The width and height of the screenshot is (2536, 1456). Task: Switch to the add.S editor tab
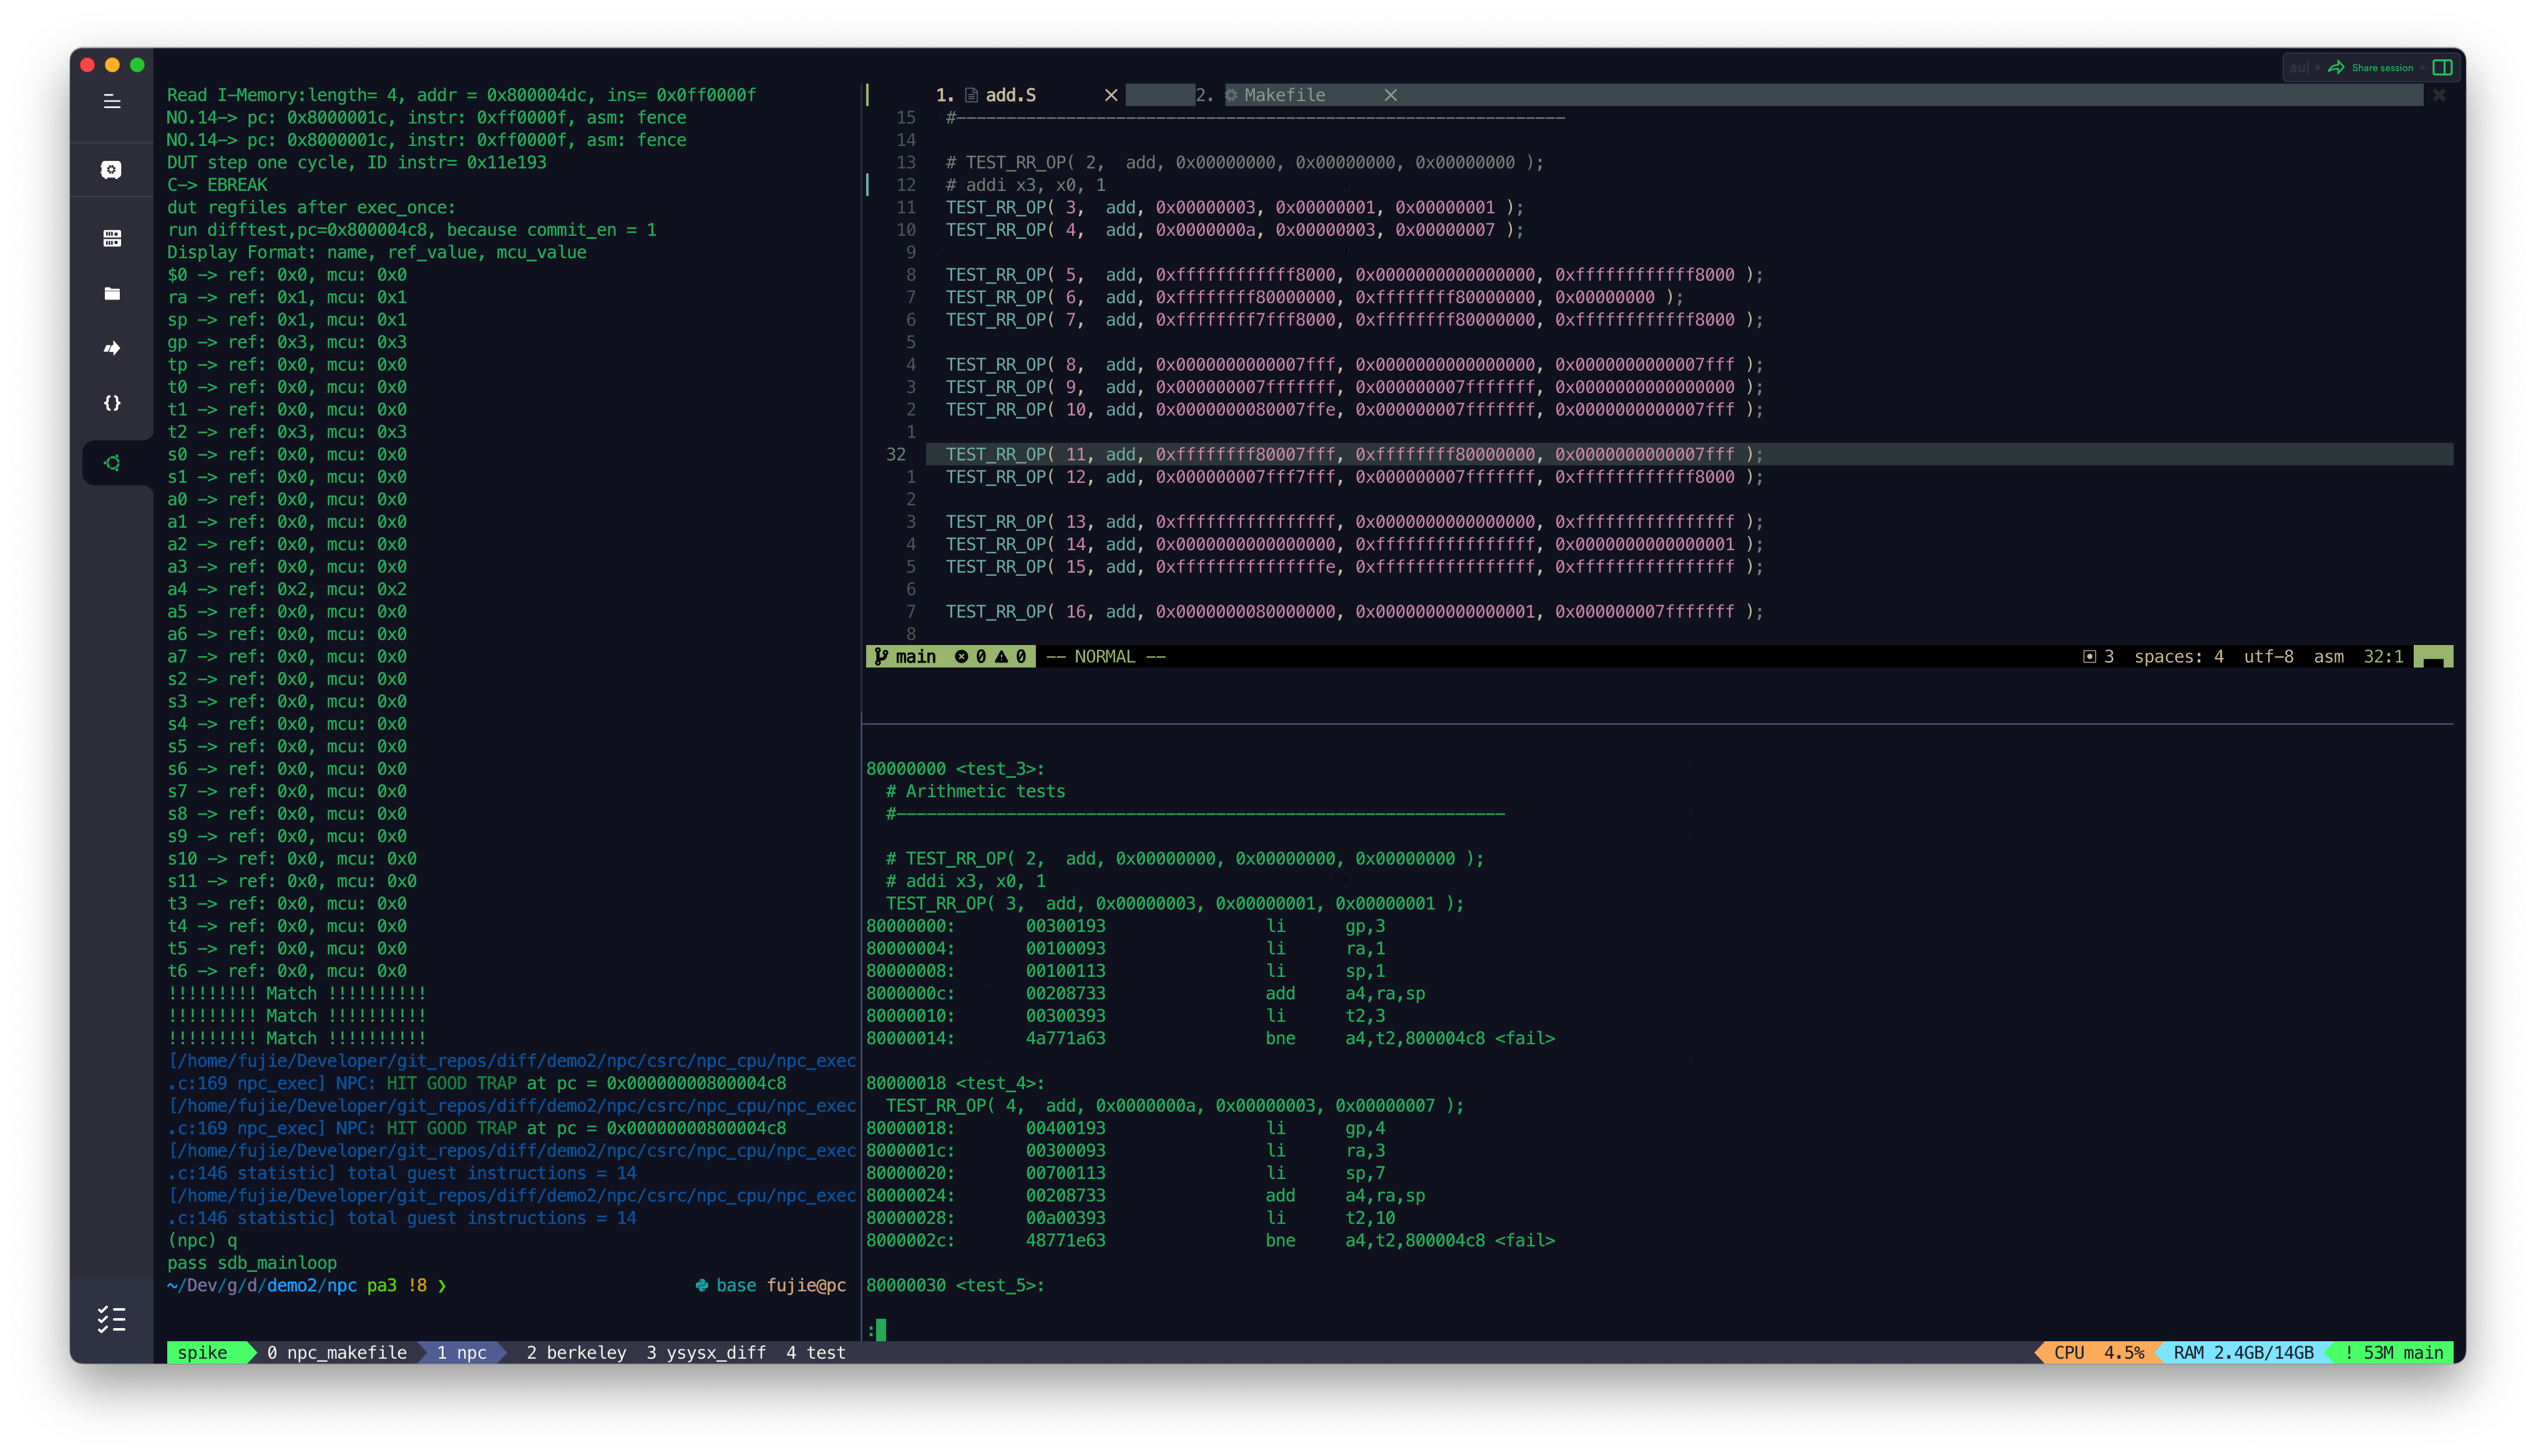[x=1010, y=95]
